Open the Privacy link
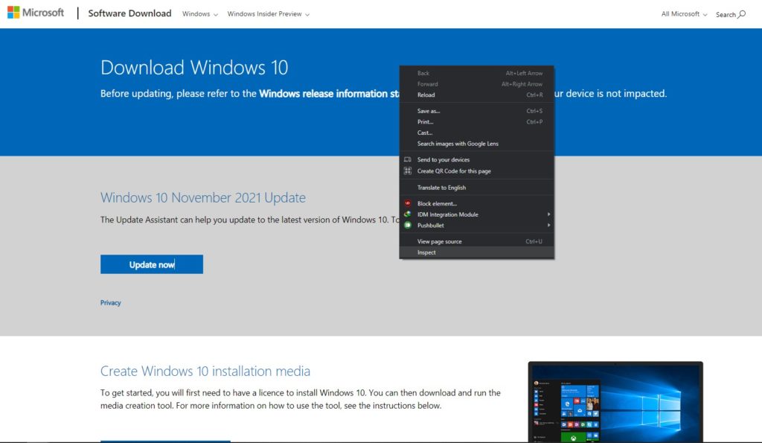The height and width of the screenshot is (443, 762). tap(110, 302)
